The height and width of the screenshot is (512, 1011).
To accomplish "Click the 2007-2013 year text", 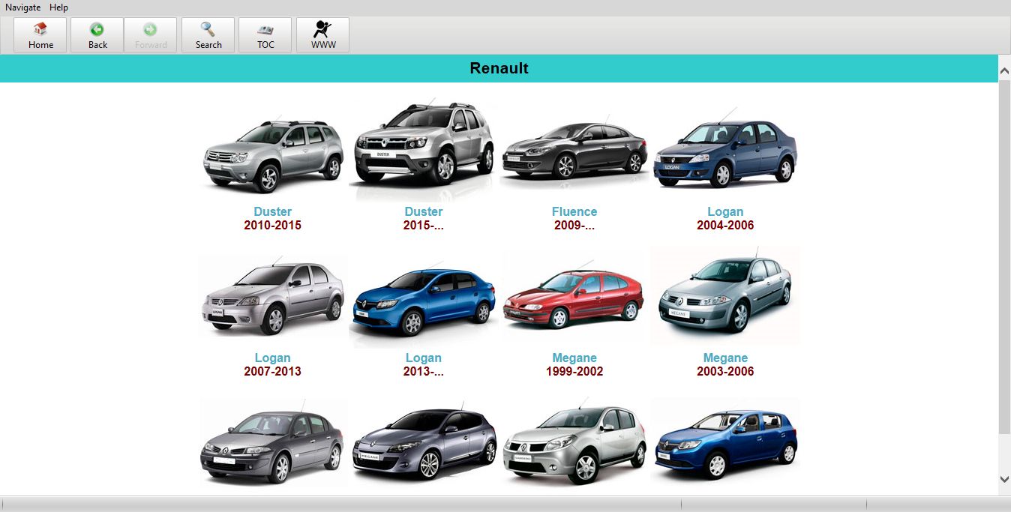I will (x=273, y=371).
